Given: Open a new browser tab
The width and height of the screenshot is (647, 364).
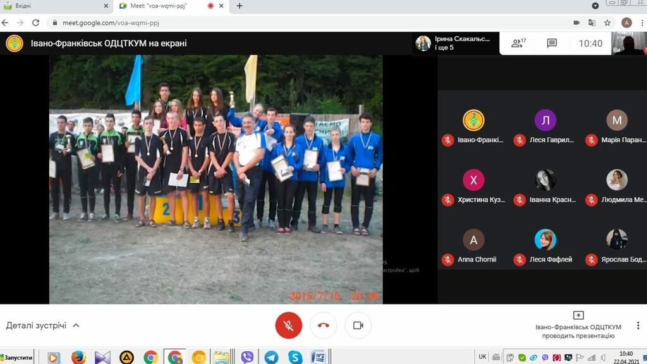Looking at the screenshot, I should pyautogui.click(x=239, y=6).
